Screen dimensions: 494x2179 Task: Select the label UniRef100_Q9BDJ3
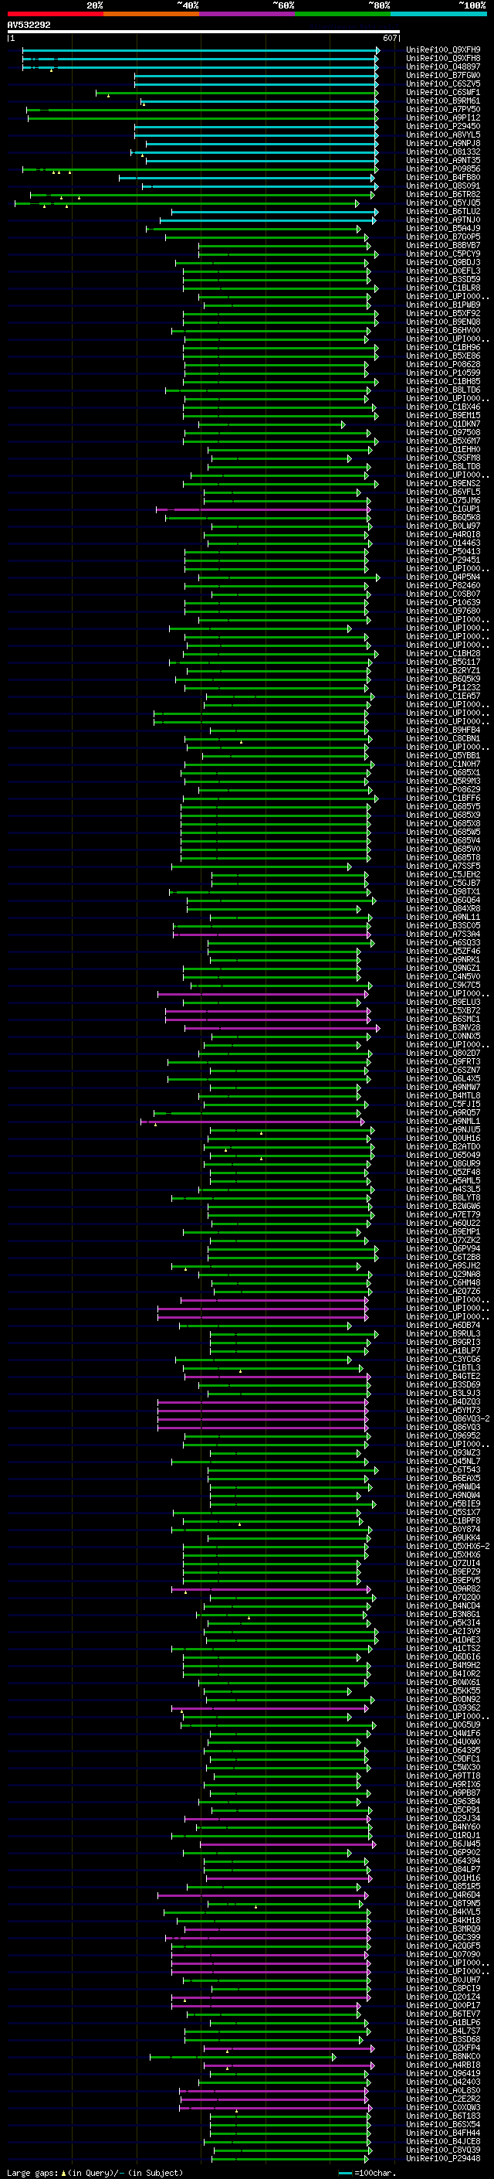pos(443,262)
